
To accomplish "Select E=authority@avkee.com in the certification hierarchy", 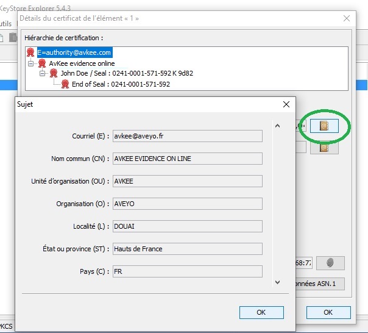I will (x=74, y=52).
